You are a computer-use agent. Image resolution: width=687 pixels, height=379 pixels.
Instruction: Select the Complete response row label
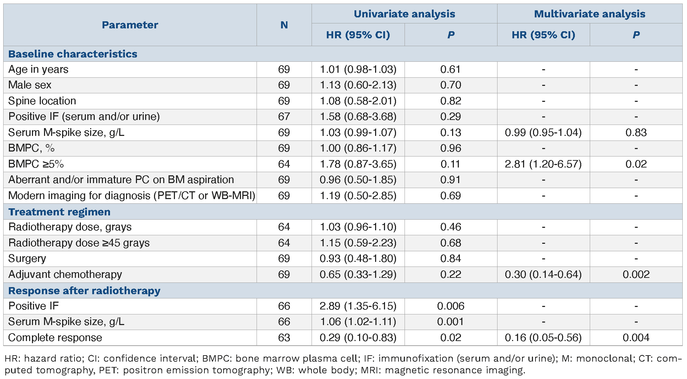[55, 337]
